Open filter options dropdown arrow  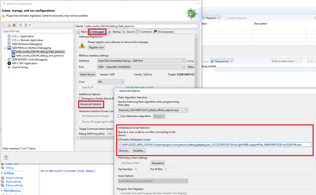point(30,25)
